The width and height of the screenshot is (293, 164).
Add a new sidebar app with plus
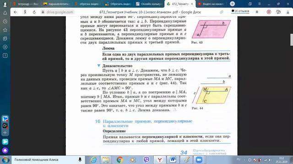(x=5, y=133)
